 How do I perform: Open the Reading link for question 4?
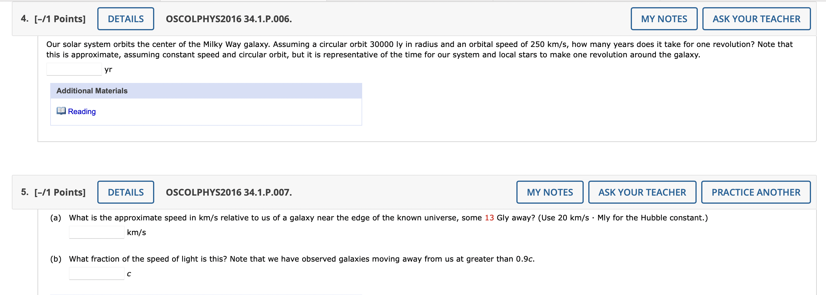point(81,111)
